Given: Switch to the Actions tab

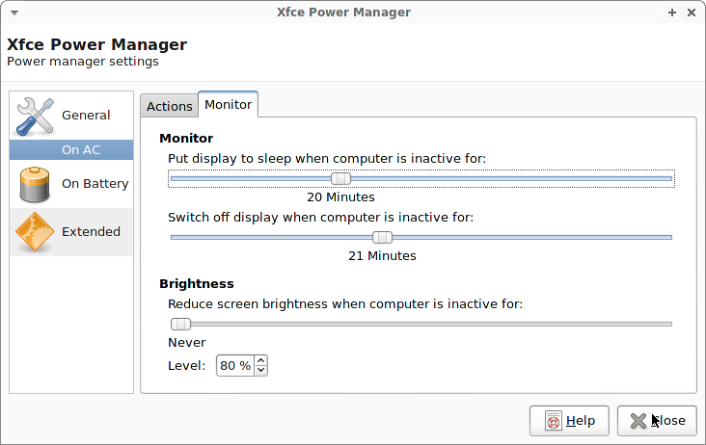Looking at the screenshot, I should (x=170, y=106).
